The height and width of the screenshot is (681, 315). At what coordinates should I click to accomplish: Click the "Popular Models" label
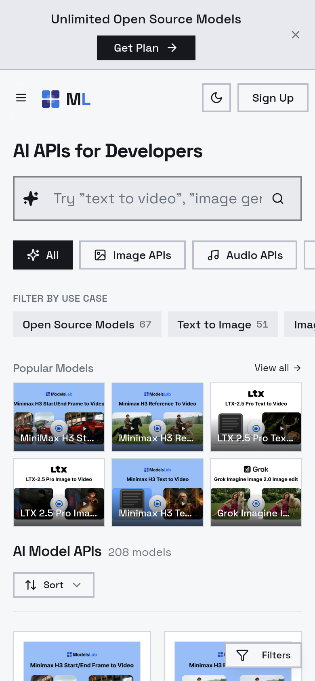pyautogui.click(x=53, y=368)
